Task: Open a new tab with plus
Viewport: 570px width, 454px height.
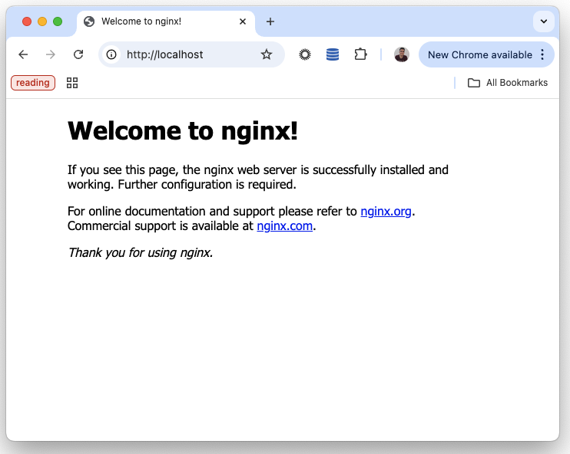Action: tap(270, 21)
